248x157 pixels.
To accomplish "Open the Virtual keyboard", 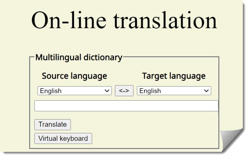I will click(63, 138).
